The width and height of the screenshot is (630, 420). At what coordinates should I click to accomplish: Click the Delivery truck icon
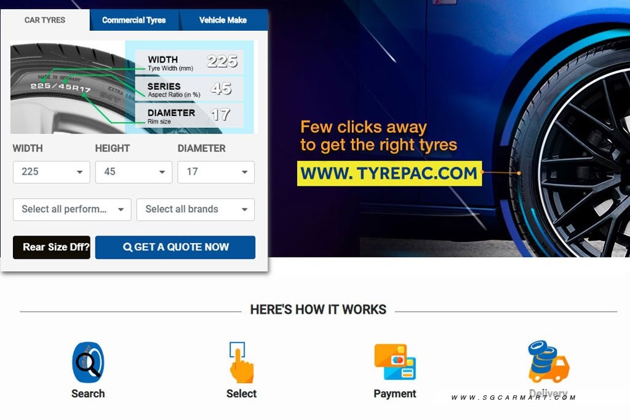(x=546, y=361)
